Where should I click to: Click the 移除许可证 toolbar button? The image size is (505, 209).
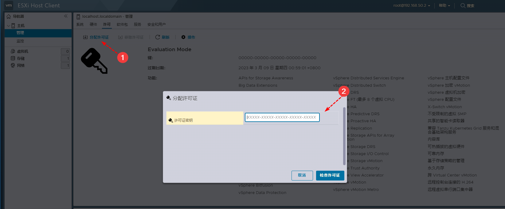(131, 37)
